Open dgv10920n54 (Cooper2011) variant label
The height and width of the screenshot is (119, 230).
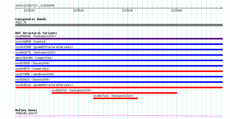(34, 58)
